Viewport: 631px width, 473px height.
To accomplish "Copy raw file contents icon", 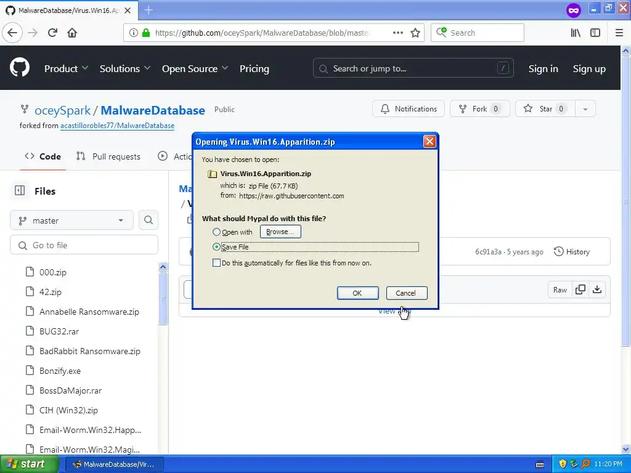I will 580,289.
